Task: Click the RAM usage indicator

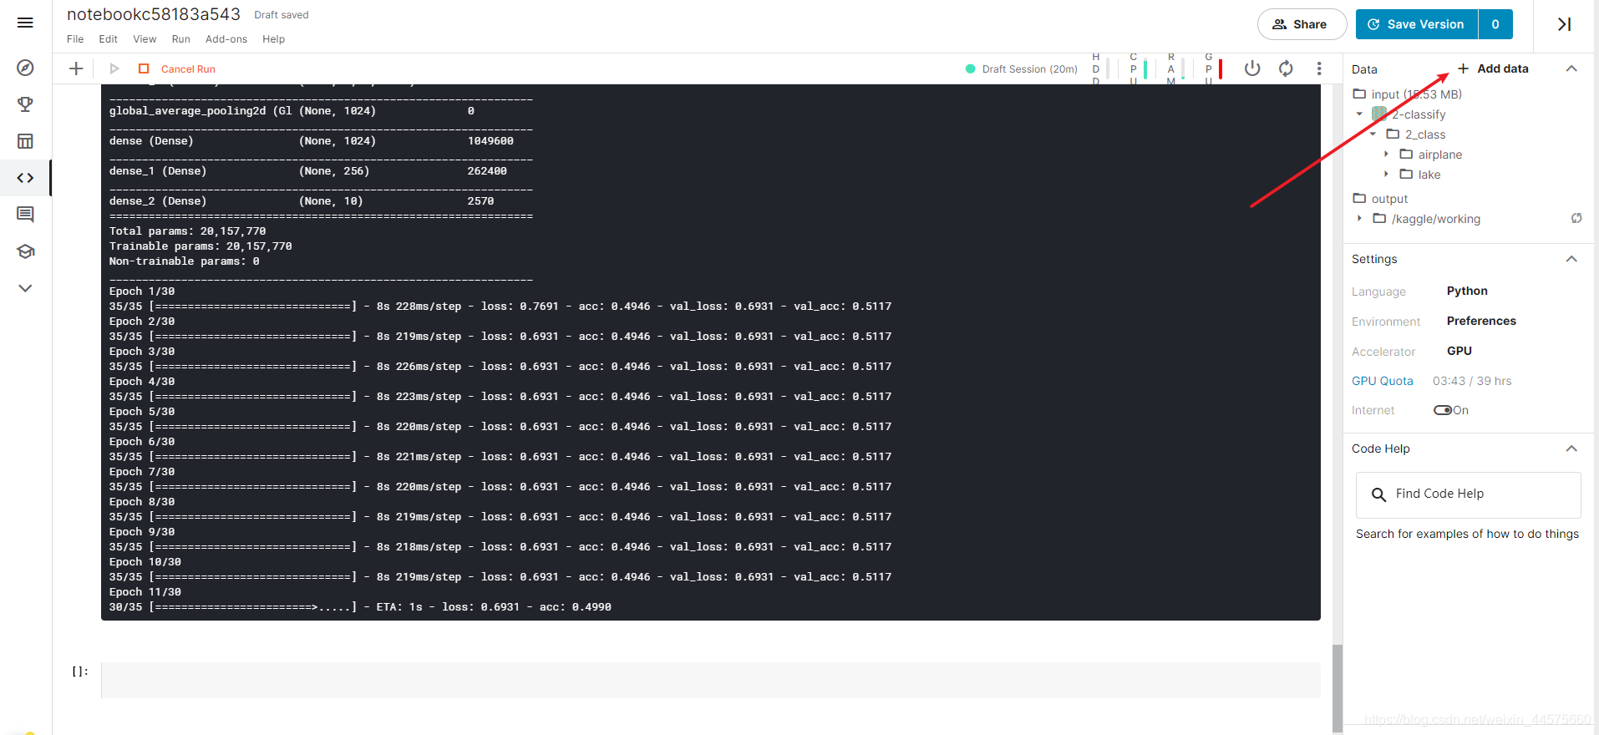Action: pos(1175,69)
